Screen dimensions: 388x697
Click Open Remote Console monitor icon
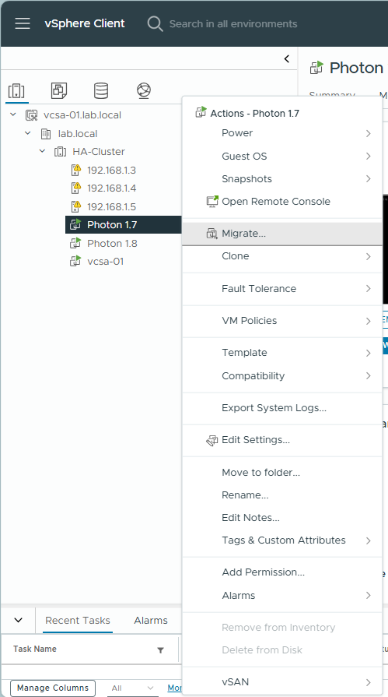tap(212, 202)
